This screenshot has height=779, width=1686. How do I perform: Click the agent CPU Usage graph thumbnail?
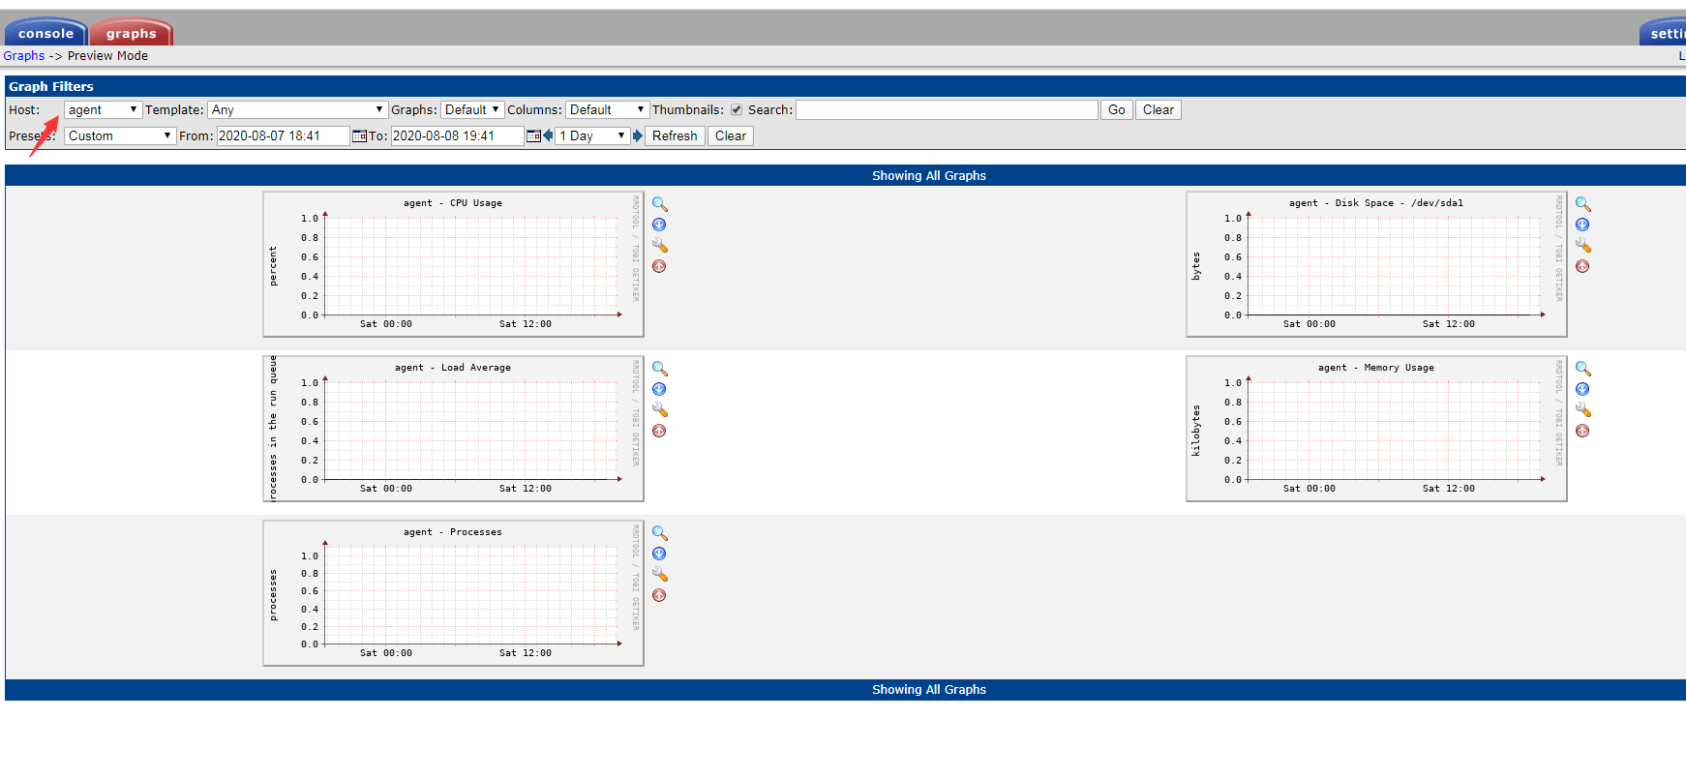[x=453, y=264]
